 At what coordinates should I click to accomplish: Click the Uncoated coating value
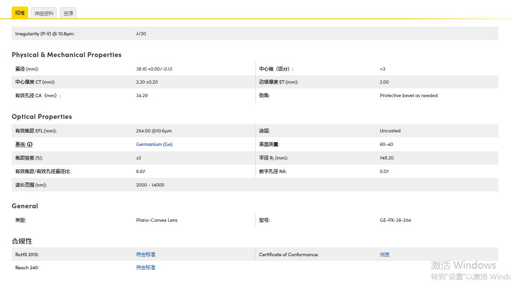(390, 131)
